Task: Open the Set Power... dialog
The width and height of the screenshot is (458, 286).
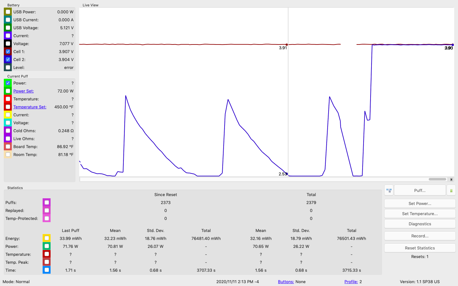Action: click(420, 203)
